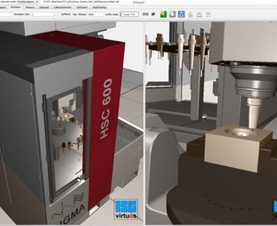Click the last CNC icon in the toolbar
This screenshot has height=226, width=277.
tap(208, 14)
